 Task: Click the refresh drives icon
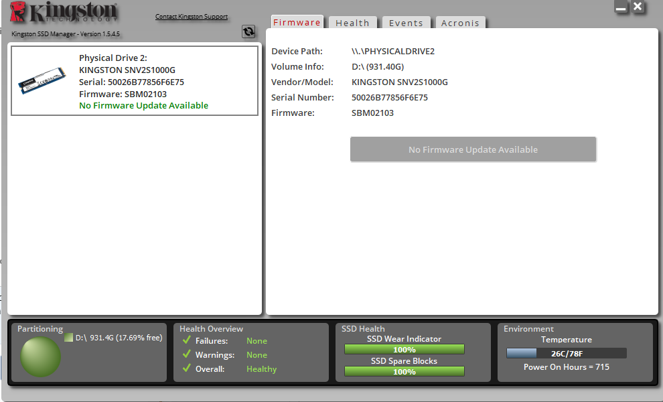[248, 31]
